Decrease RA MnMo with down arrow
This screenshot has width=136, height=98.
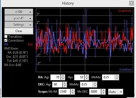pyautogui.click(x=117, y=79)
